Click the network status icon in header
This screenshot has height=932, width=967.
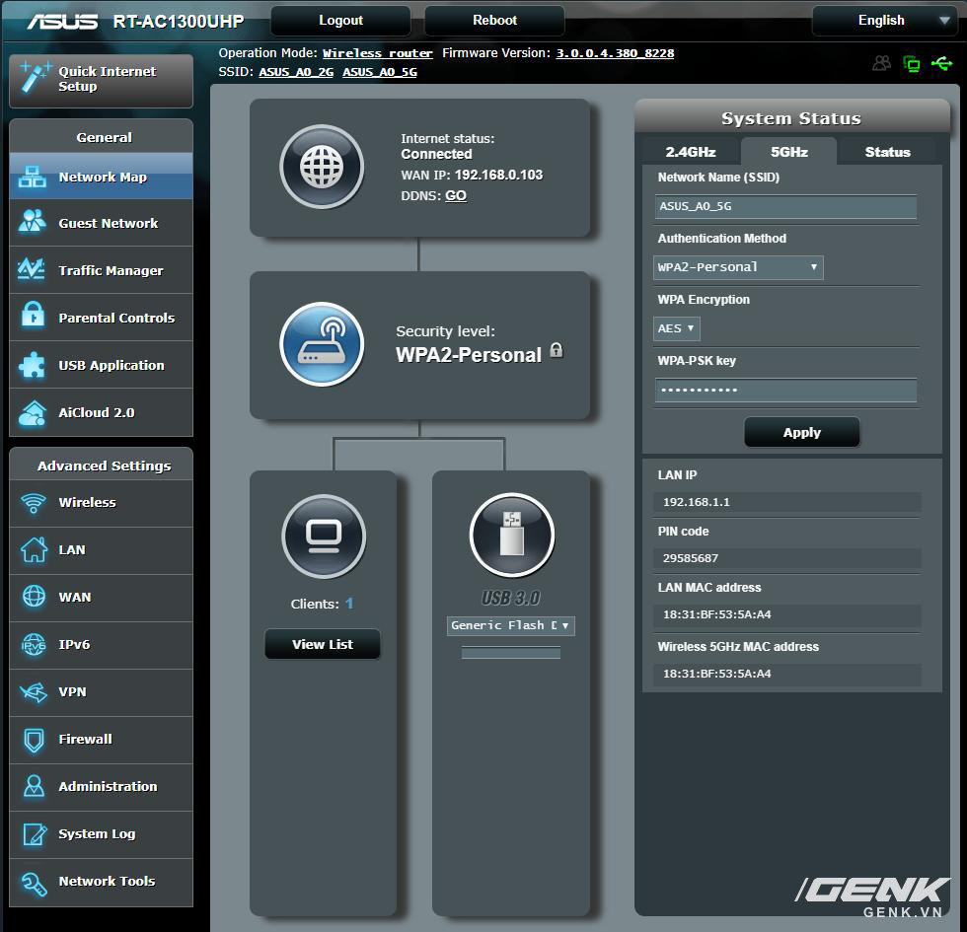point(912,64)
